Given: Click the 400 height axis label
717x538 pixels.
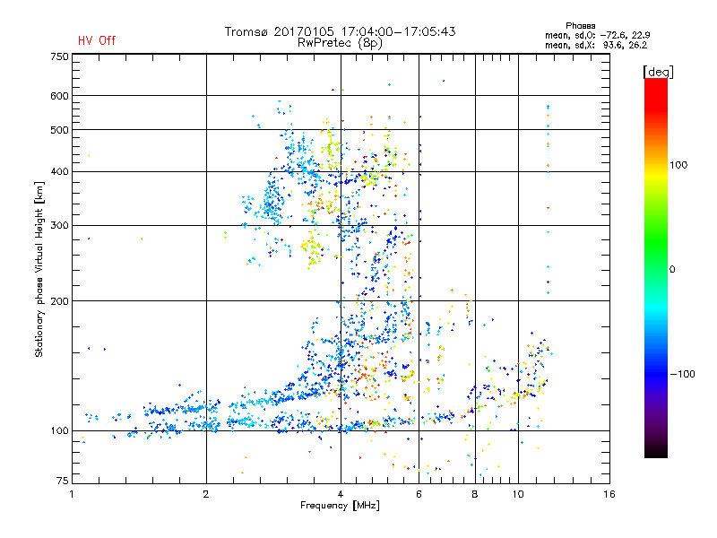Looking at the screenshot, I should coord(59,172).
